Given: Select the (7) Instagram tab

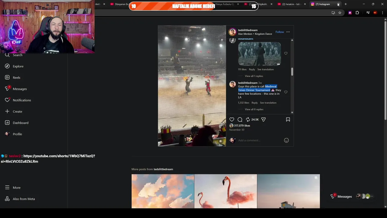Looking at the screenshot, I should [322, 4].
